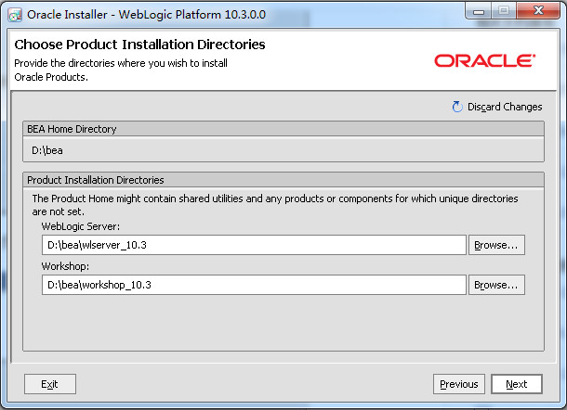Click the Choose Product Installation Directories heading
Viewport: 567px width, 410px height.
(x=139, y=45)
